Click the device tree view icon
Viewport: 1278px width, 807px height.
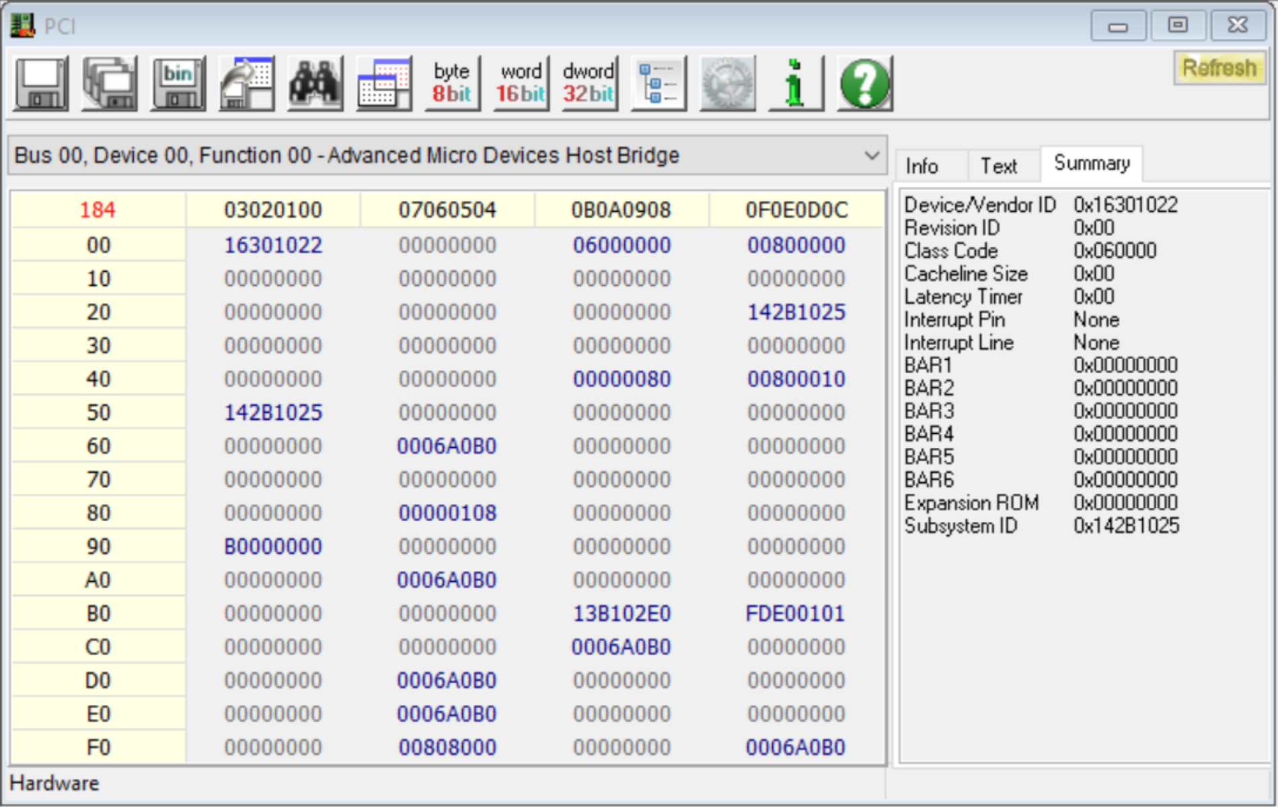click(x=658, y=83)
